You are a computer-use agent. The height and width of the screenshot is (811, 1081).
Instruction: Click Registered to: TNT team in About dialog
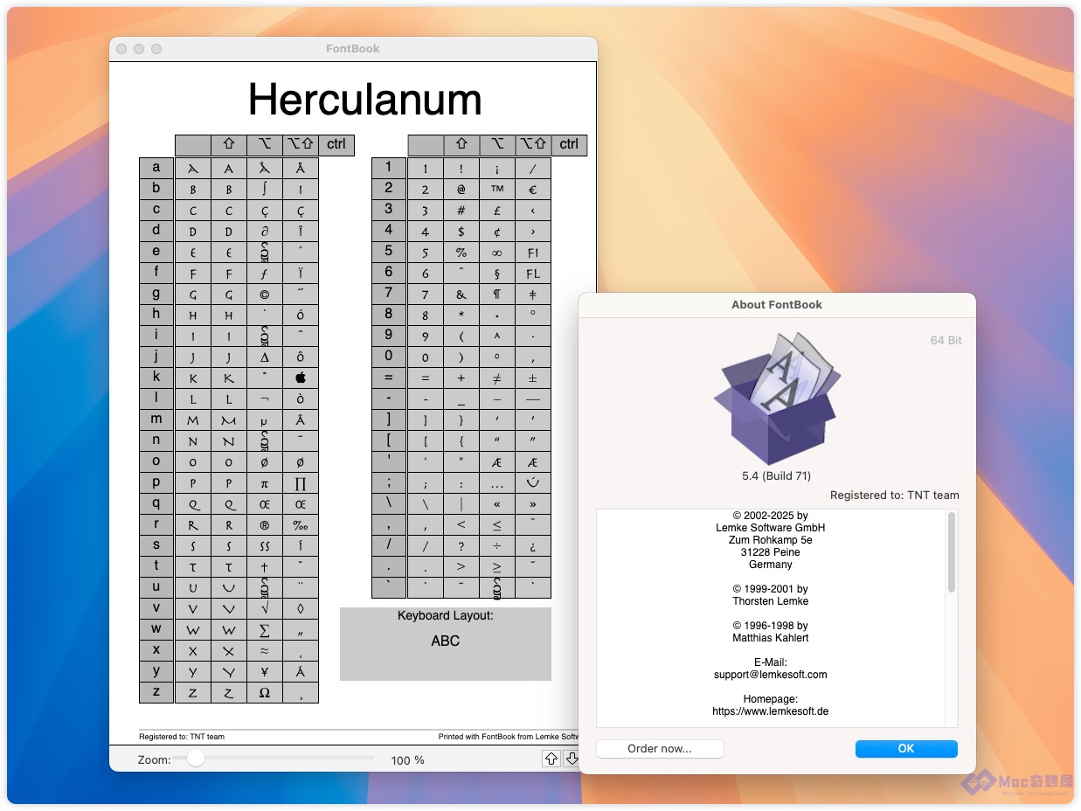[895, 495]
